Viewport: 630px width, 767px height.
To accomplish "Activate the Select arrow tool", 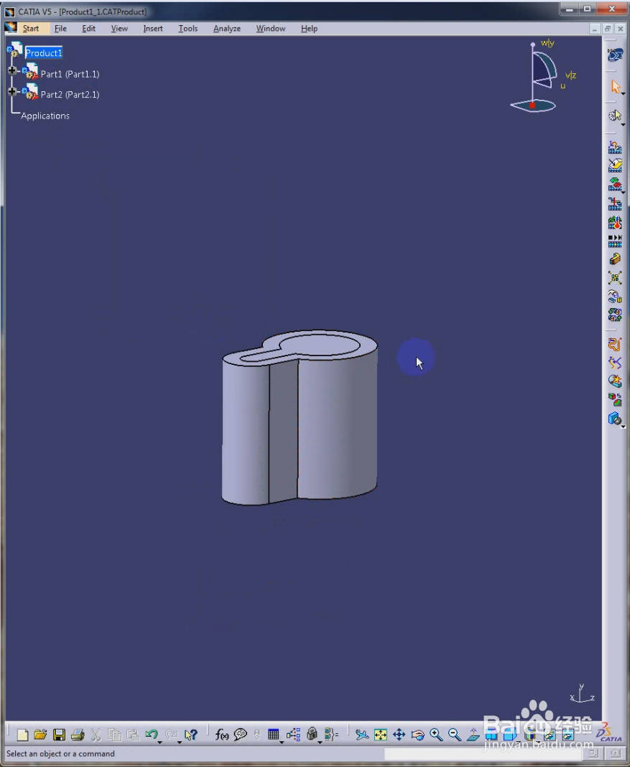I will click(x=615, y=87).
